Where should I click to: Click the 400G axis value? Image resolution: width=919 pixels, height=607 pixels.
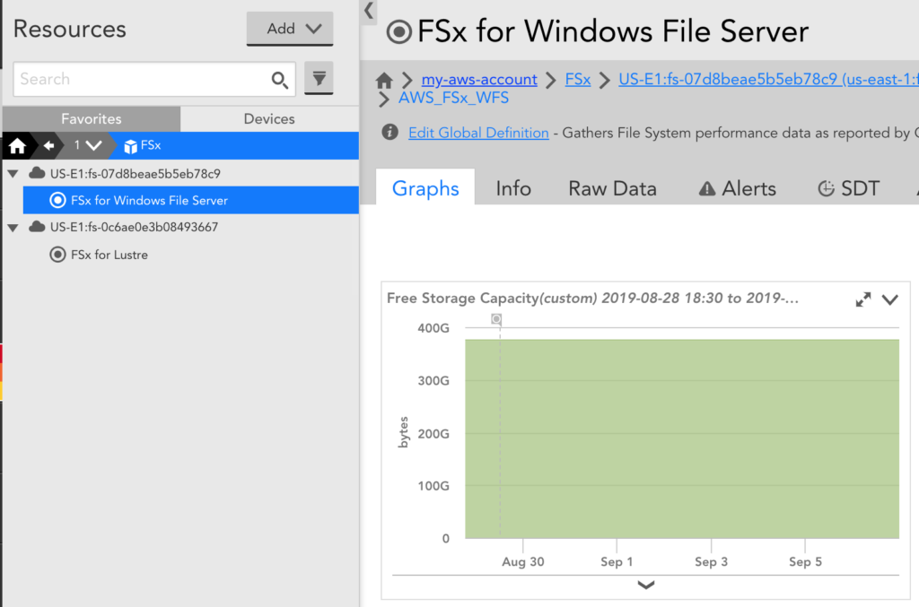433,328
